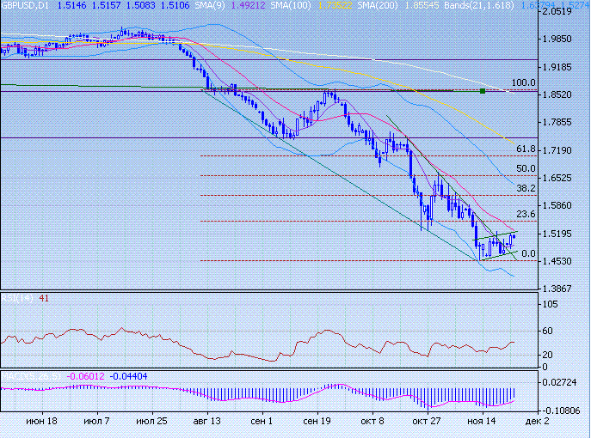Viewport: 591px width, 438px height.
Task: Select the Fibonacci 100.0 level label
Action: point(523,83)
